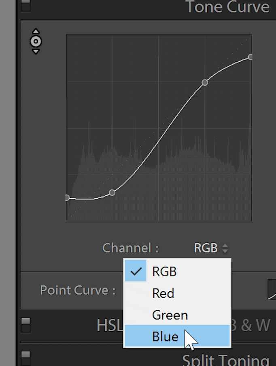The height and width of the screenshot is (366, 276).
Task: Click the top-right curve control point
Action: pyautogui.click(x=251, y=57)
